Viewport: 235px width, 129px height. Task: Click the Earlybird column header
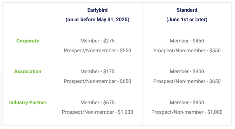[97, 10]
